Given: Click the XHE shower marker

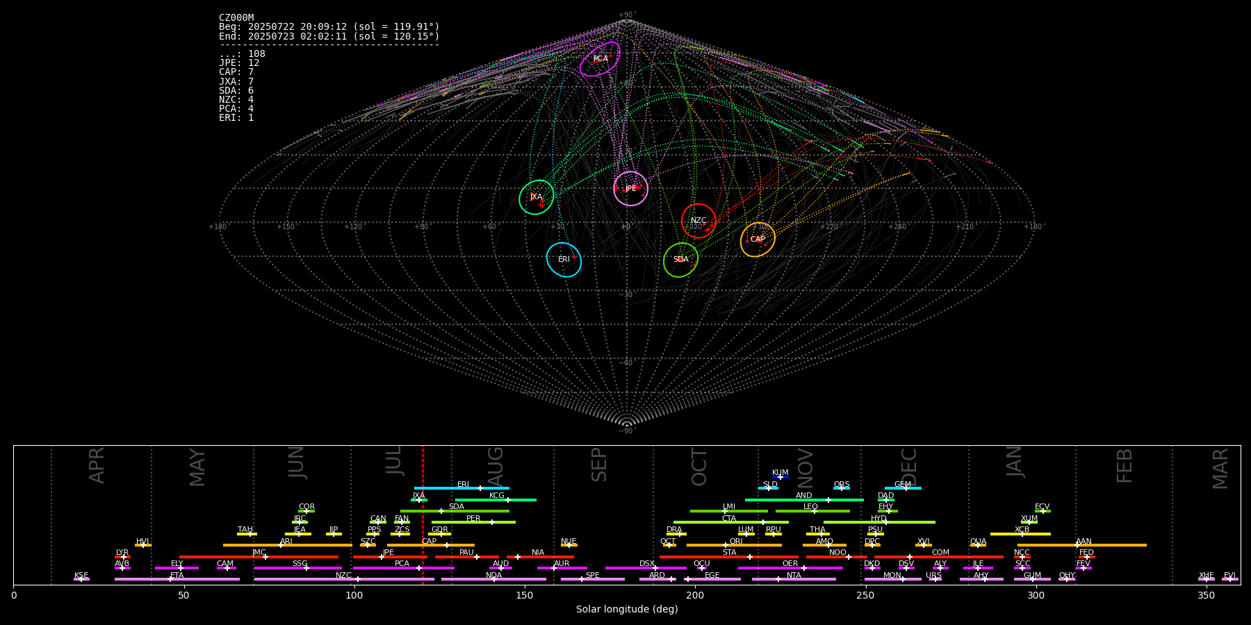Looking at the screenshot, I should pyautogui.click(x=1206, y=579).
